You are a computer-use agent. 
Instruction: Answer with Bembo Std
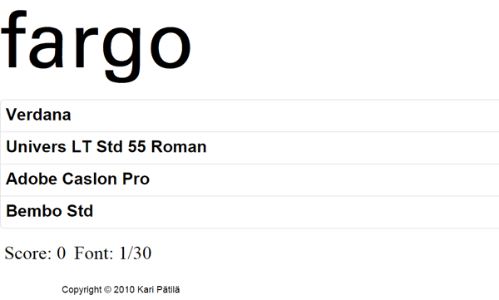click(x=249, y=212)
